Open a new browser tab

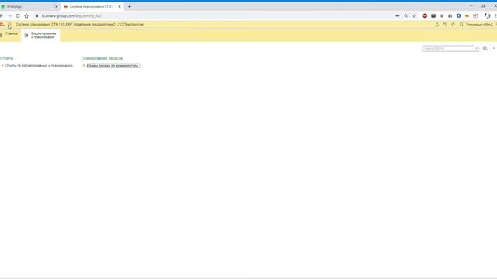coord(130,6)
